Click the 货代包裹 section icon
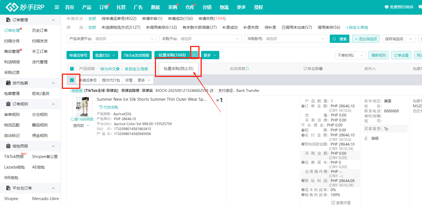Screen dimensions: 422x205 click(8, 83)
